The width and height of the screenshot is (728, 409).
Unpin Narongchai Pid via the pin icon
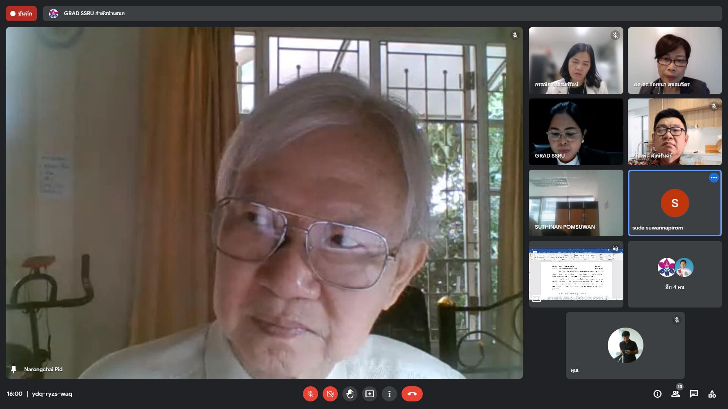(14, 369)
